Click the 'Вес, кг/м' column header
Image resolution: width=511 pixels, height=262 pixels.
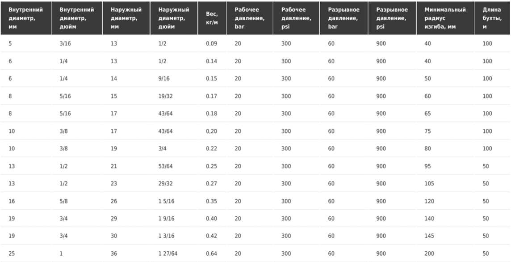click(x=212, y=18)
